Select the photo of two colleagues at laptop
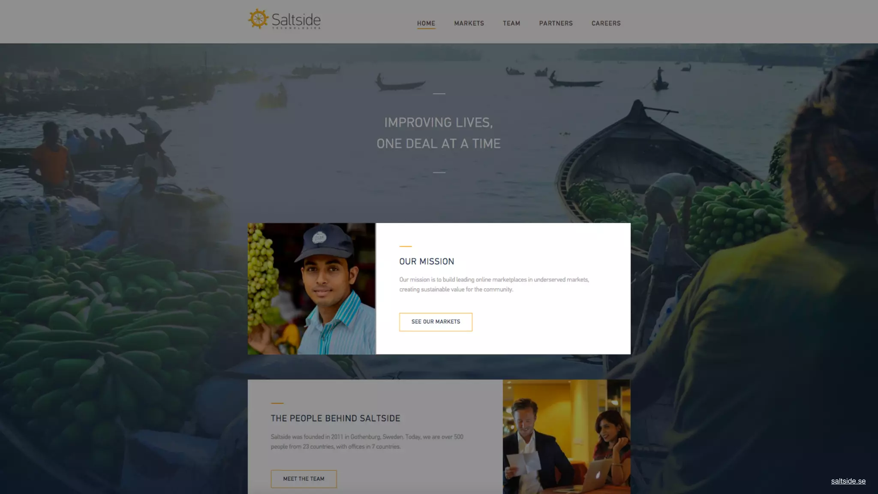Viewport: 878px width, 494px height. (x=566, y=437)
